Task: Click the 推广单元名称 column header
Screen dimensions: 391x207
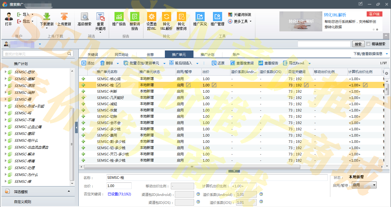Action: pyautogui.click(x=117, y=72)
